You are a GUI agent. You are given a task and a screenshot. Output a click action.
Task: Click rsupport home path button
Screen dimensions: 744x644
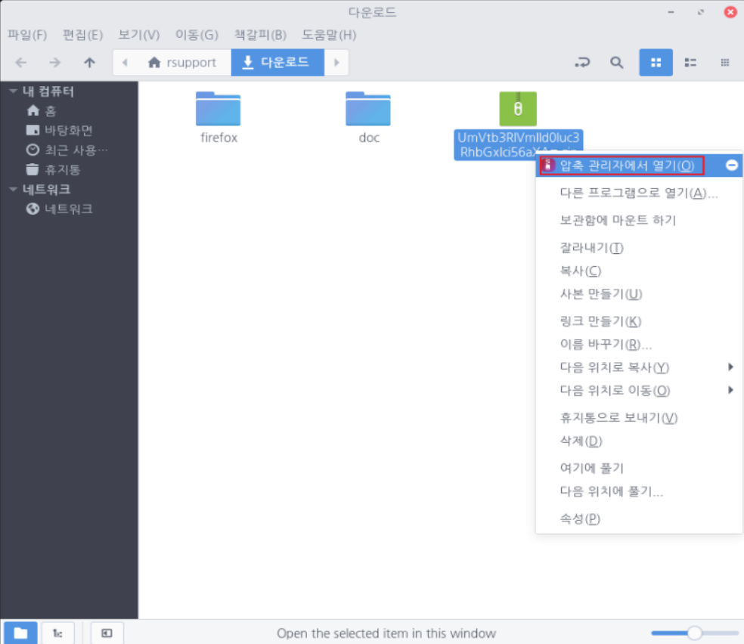click(183, 63)
